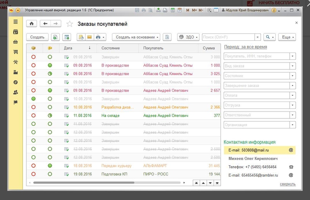This screenshot has width=310, height=200.
Task: Open the Еще menu
Action: pyautogui.click(x=287, y=37)
